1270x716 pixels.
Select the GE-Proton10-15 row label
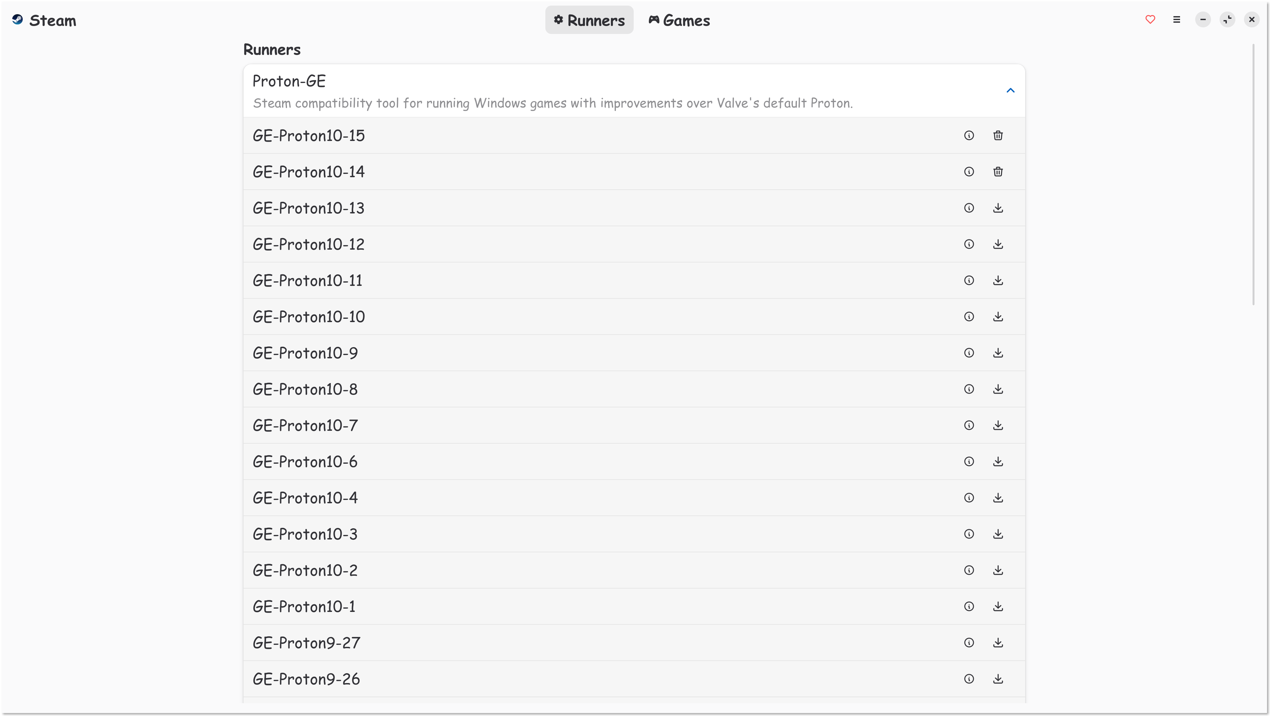point(309,135)
